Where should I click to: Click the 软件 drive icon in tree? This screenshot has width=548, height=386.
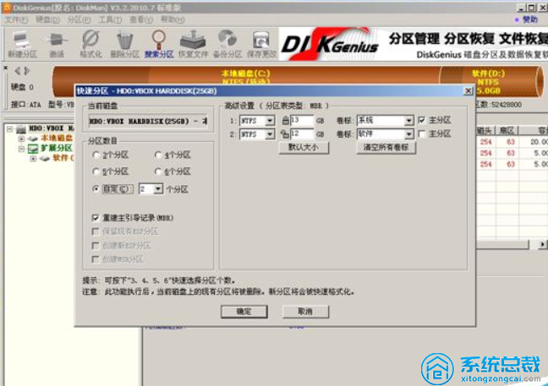click(45, 159)
